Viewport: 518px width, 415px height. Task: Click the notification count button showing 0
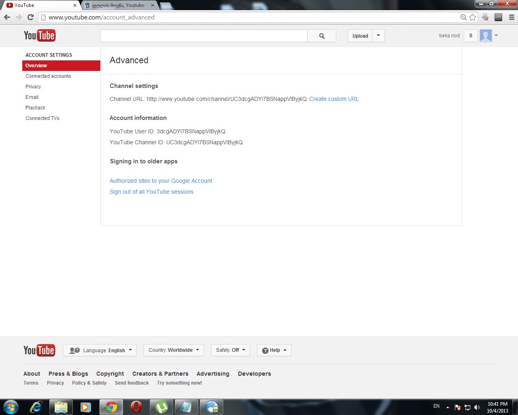(471, 36)
